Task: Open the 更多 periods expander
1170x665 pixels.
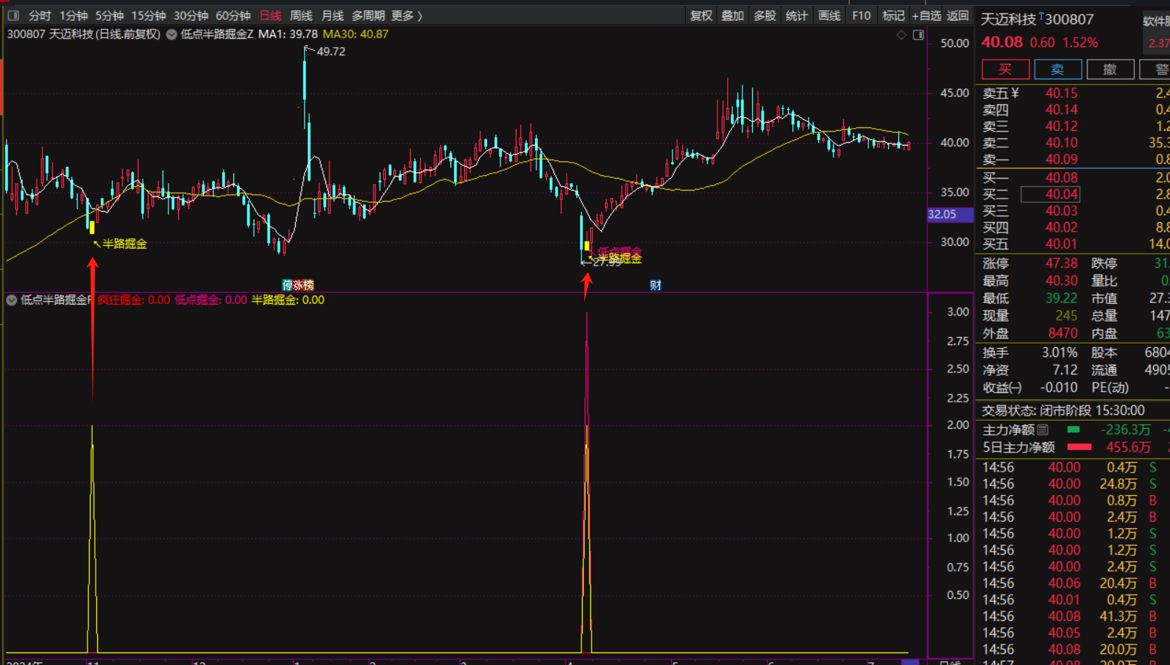Action: (x=407, y=15)
